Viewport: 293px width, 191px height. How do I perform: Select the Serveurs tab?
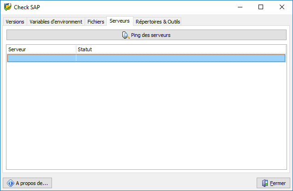[120, 21]
